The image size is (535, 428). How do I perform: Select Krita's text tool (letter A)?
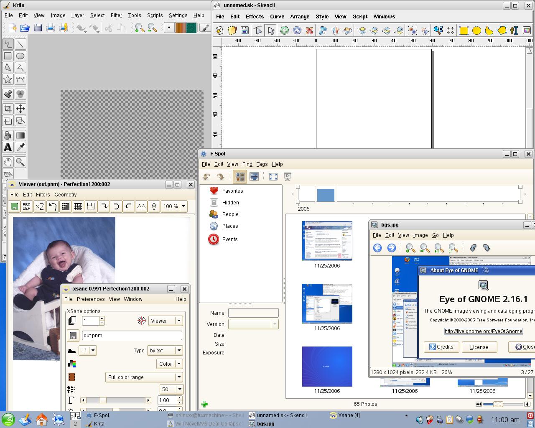tap(8, 147)
